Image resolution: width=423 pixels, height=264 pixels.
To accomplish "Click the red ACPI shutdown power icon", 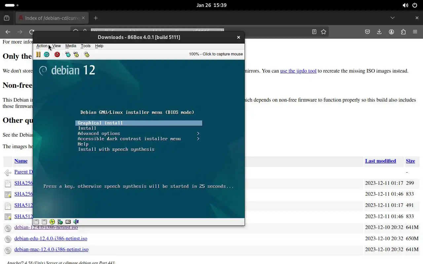I will point(57,54).
